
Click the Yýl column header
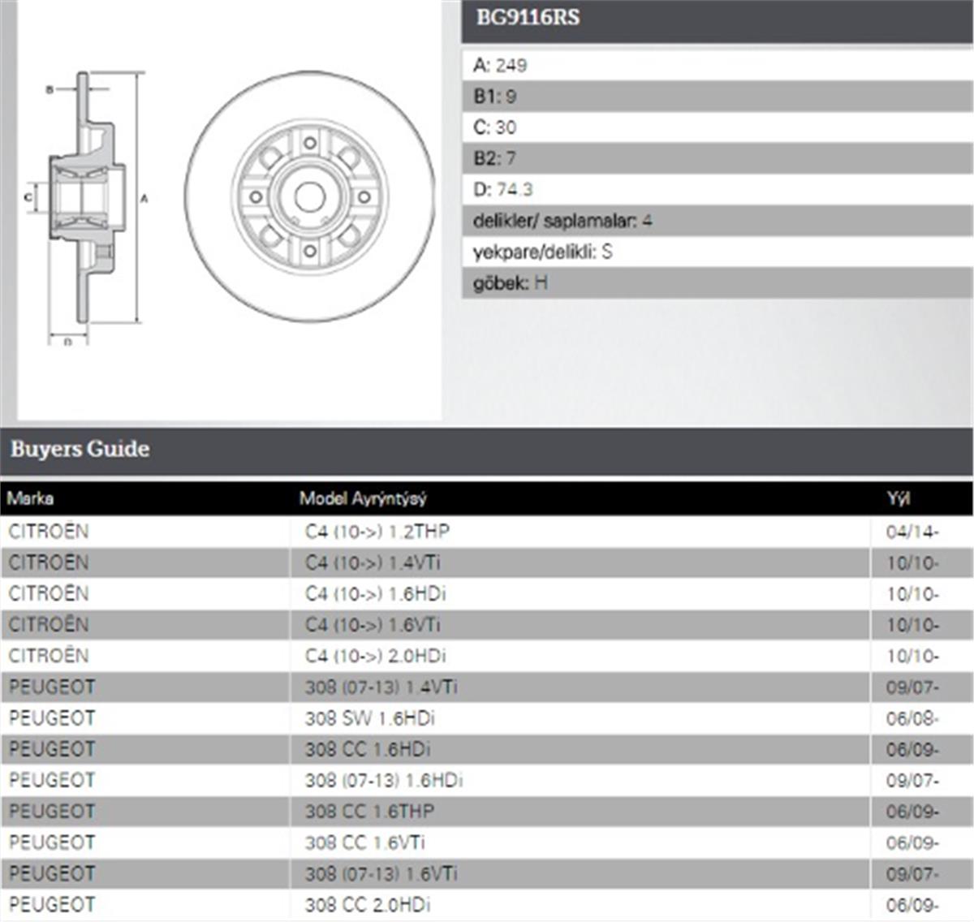click(899, 498)
